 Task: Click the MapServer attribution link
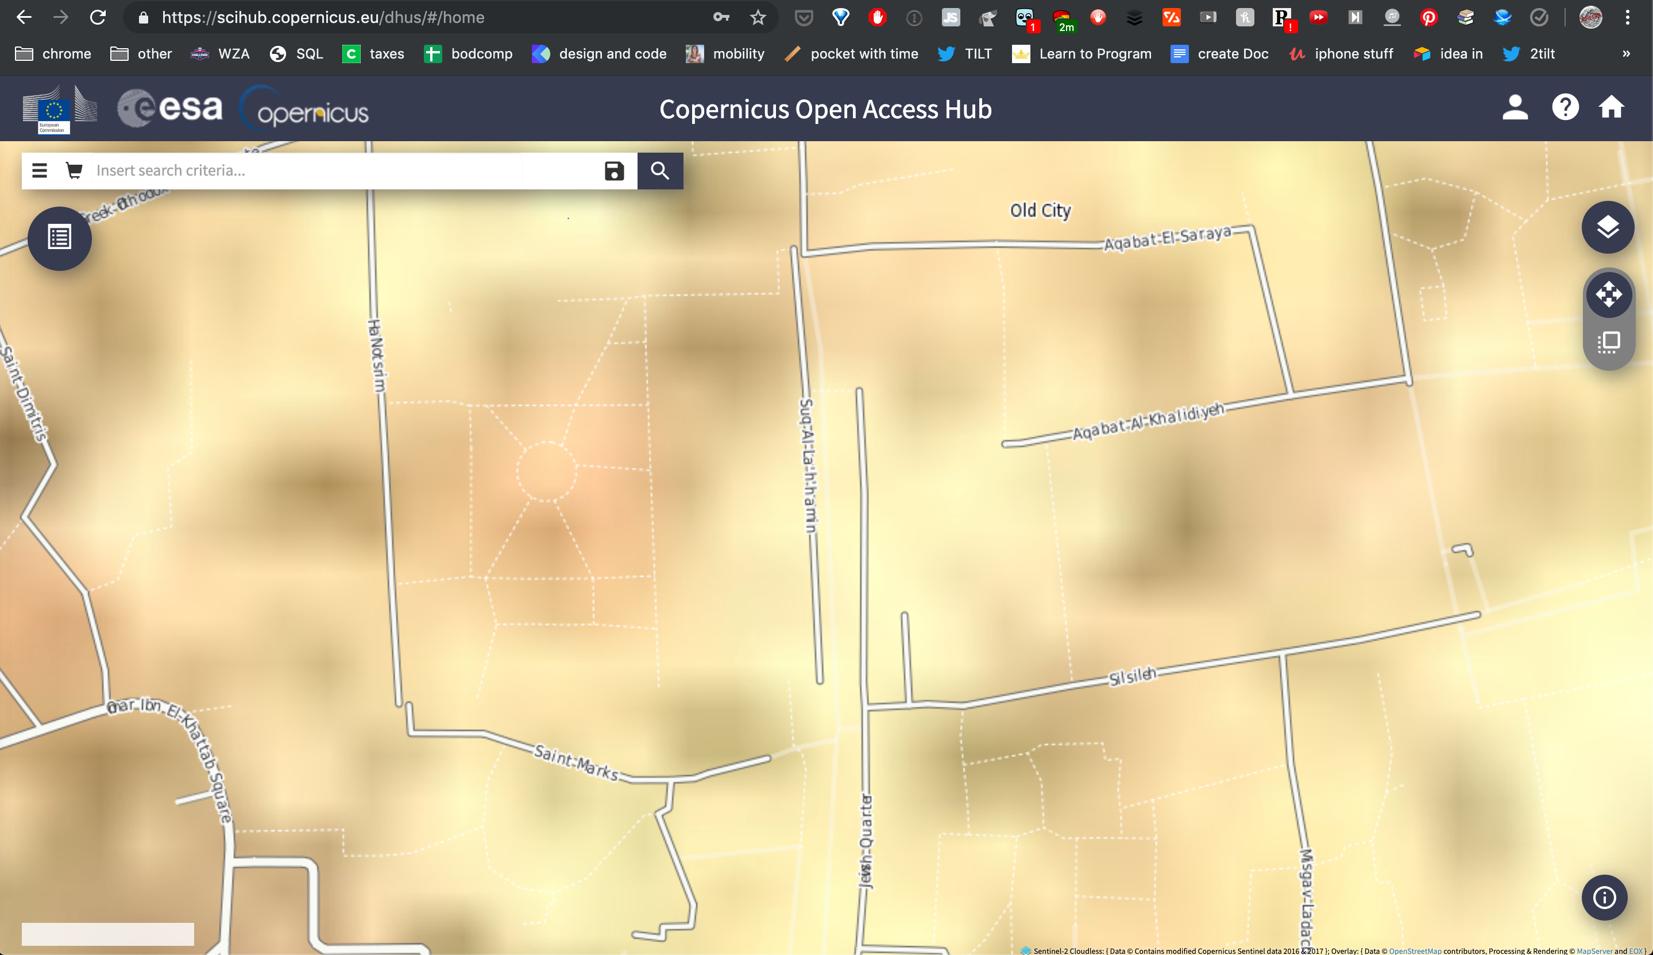(1594, 950)
